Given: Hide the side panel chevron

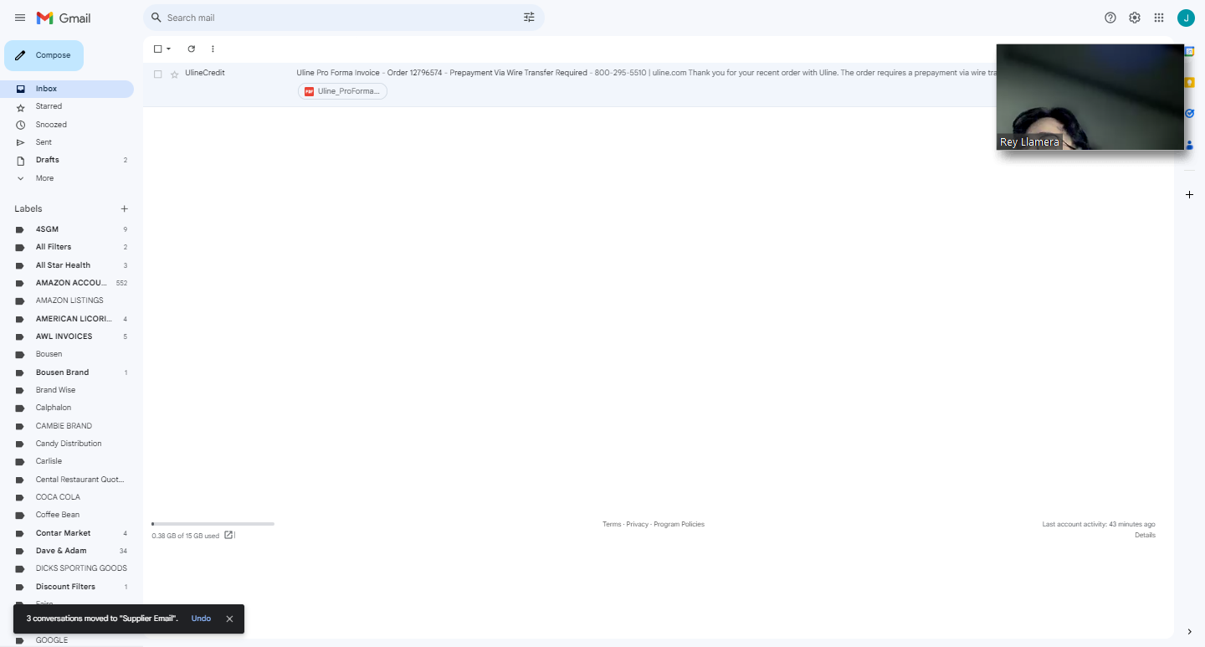Looking at the screenshot, I should (1189, 631).
